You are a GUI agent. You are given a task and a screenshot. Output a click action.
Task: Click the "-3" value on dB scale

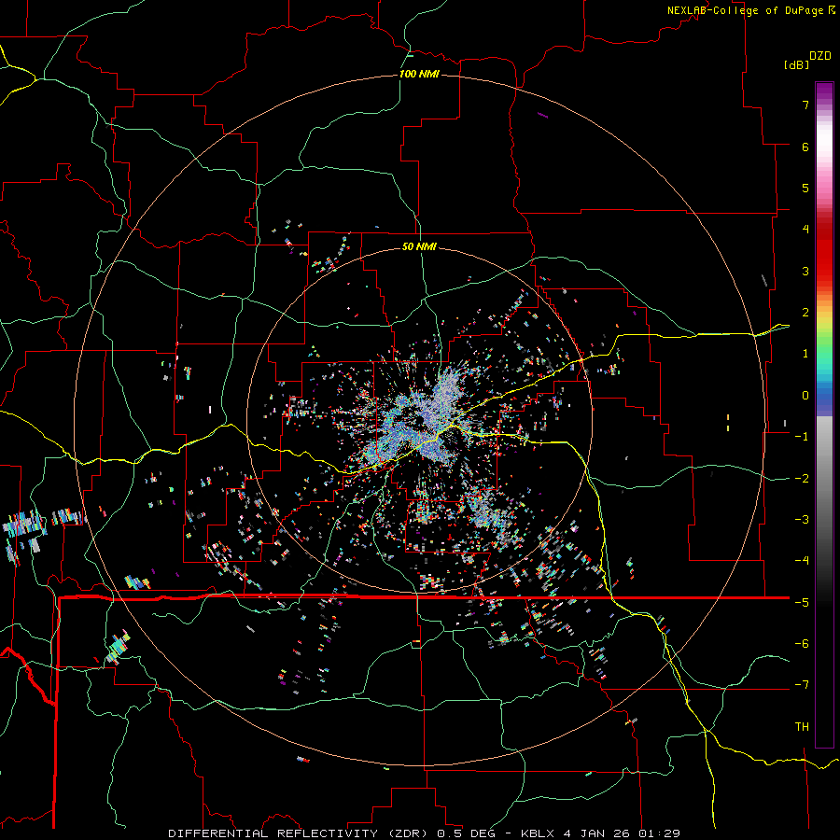pos(802,520)
